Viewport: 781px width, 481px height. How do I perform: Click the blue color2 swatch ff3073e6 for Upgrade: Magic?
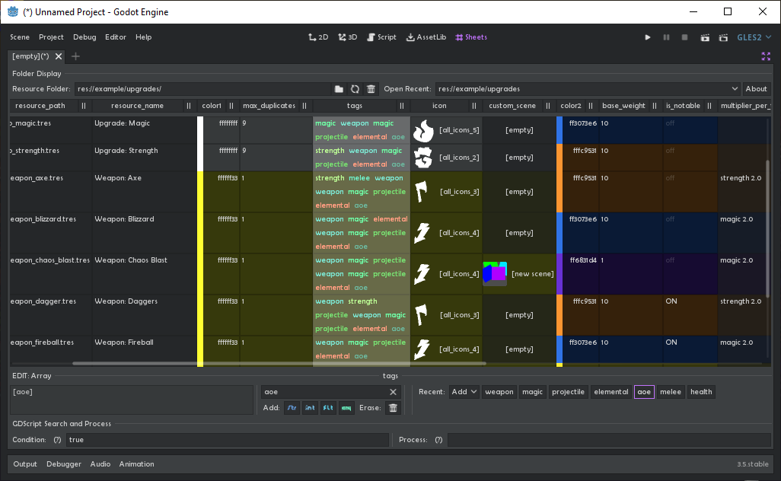click(559, 130)
